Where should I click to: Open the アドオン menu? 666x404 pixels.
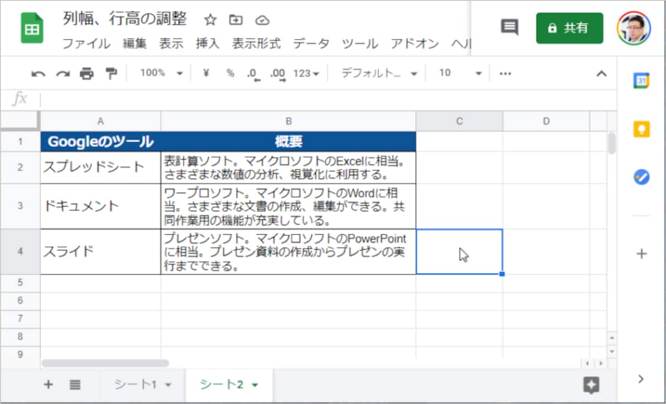tap(415, 43)
